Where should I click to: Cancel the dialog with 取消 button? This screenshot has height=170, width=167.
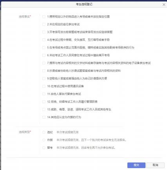155,165
